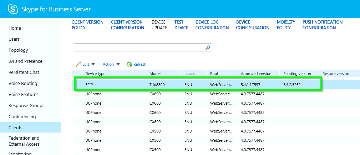Open the Client Version Policy tab
The height and width of the screenshot is (155, 360).
pyautogui.click(x=87, y=25)
